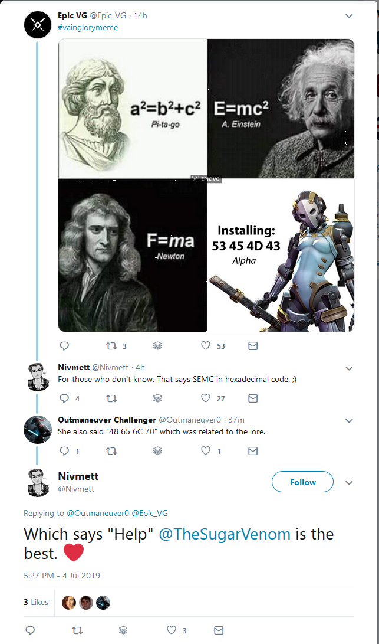This screenshot has width=379, height=644.
Task: Like Nivmett's SEMC hexadecimal reply
Action: (x=206, y=398)
